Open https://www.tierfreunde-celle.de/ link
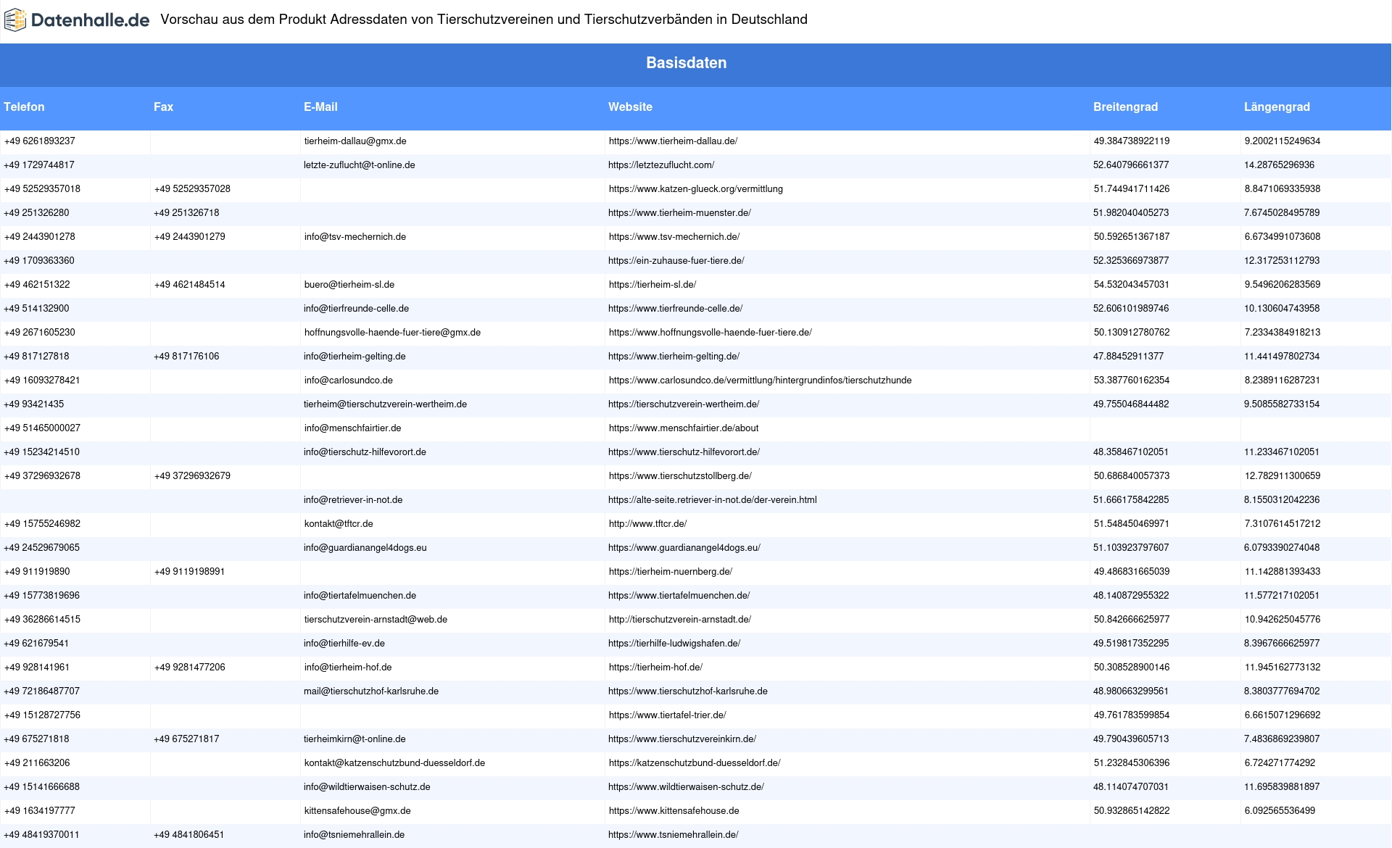1392x848 pixels. point(676,309)
